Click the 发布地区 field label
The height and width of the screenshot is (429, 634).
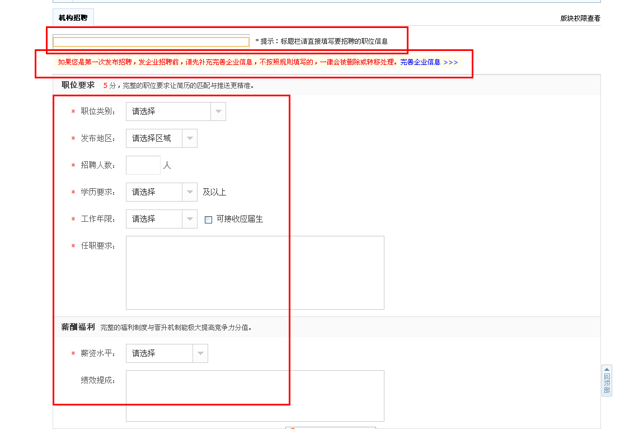(x=98, y=138)
